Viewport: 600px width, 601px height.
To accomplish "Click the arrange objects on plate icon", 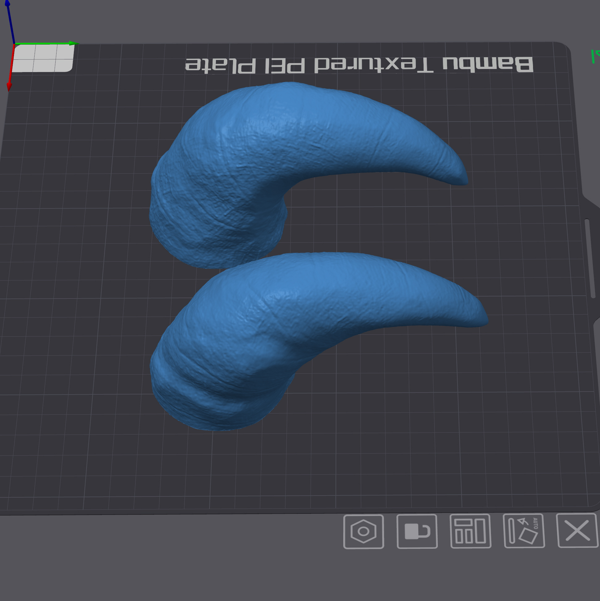I will 471,531.
